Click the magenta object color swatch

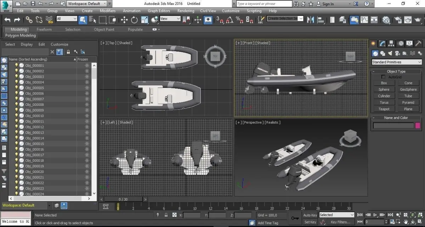click(x=418, y=125)
